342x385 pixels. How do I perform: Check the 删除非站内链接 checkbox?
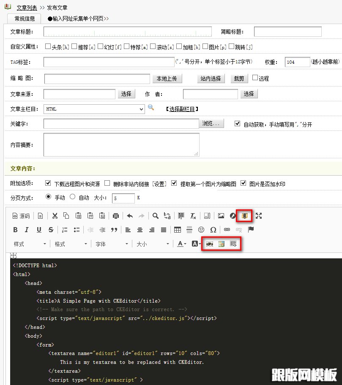click(107, 183)
